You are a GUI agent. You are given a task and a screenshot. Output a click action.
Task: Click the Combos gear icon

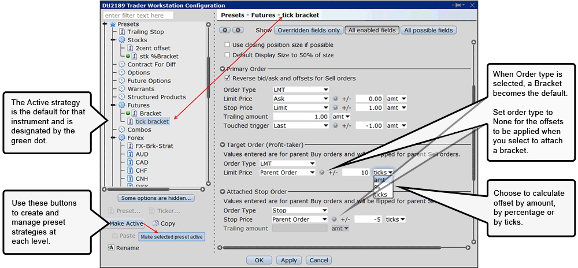pos(121,129)
